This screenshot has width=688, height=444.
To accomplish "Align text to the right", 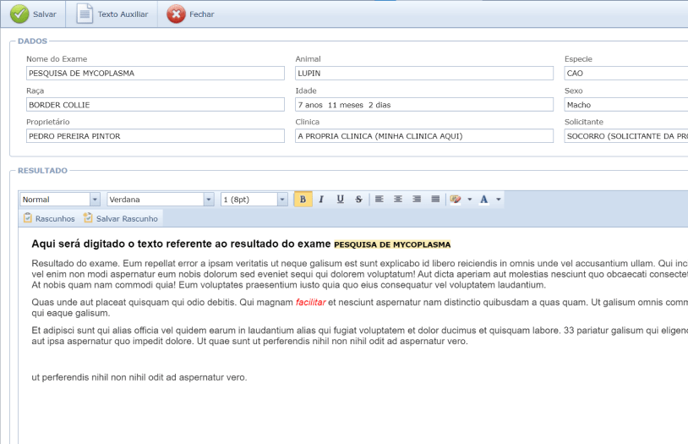I will 417,200.
